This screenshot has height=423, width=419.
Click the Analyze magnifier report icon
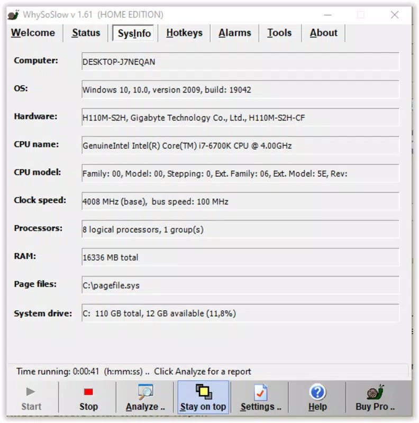[x=145, y=392]
